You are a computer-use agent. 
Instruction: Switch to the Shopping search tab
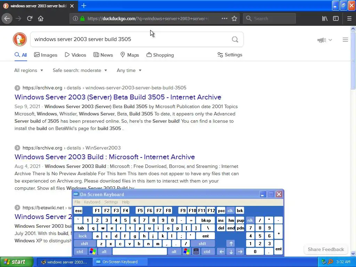coord(160,55)
